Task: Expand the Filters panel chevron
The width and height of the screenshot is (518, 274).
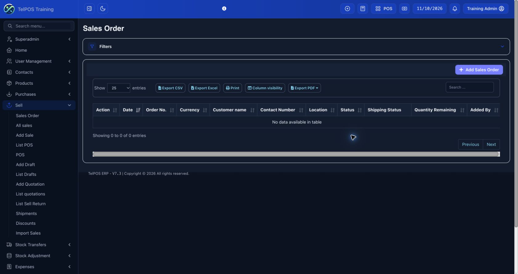Action: click(x=502, y=46)
